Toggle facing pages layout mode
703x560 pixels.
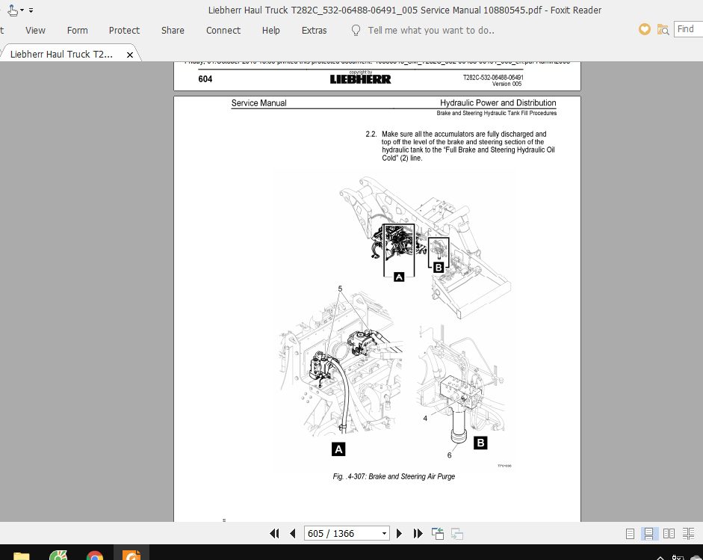pos(669,533)
